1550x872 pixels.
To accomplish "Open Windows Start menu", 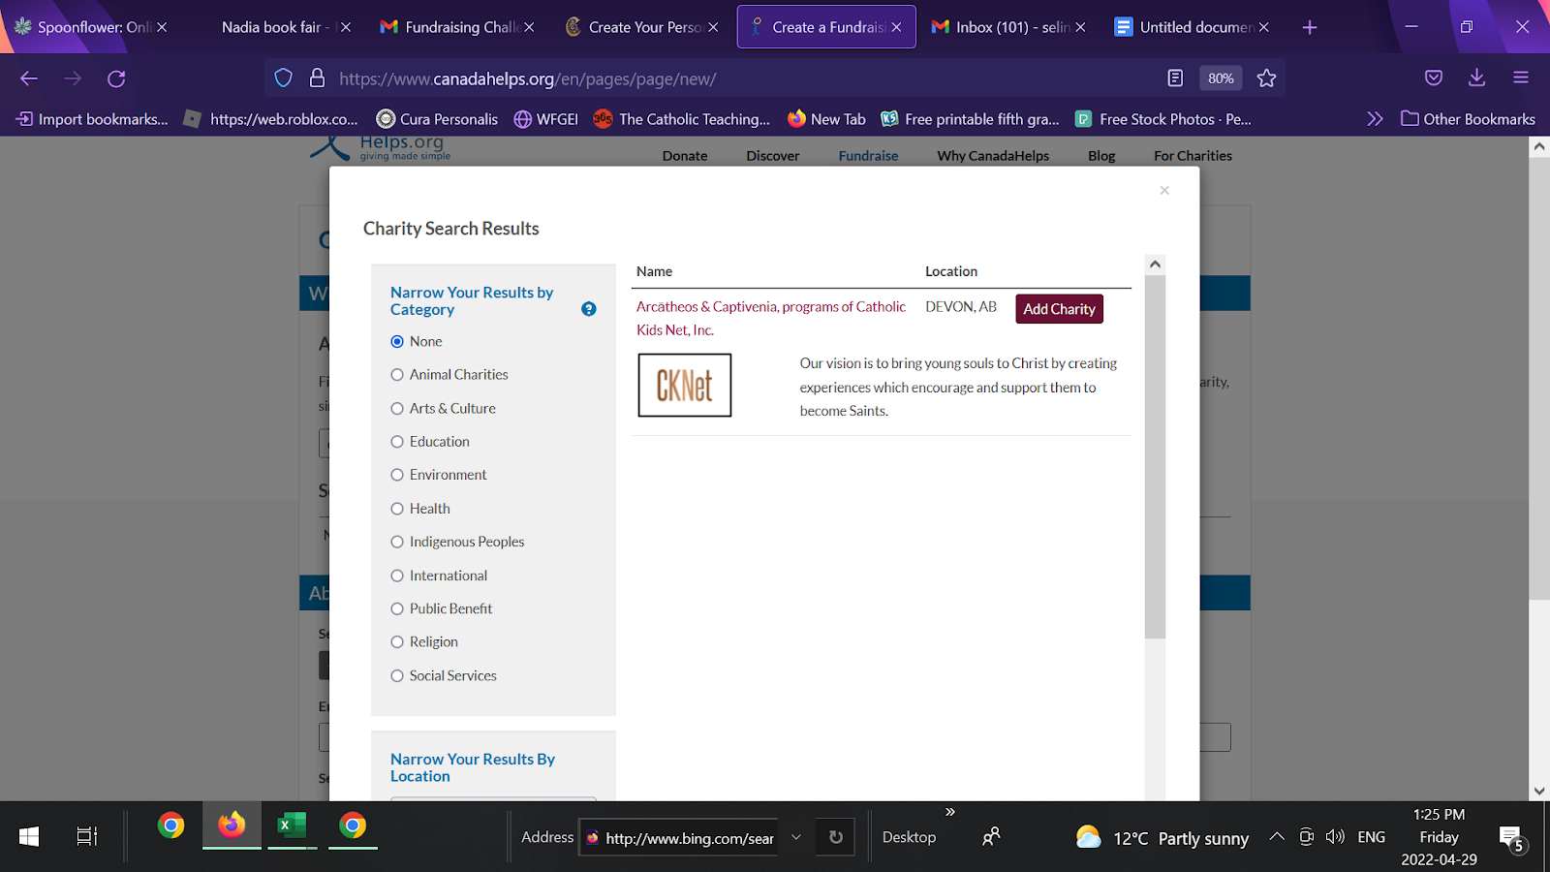I will point(29,836).
